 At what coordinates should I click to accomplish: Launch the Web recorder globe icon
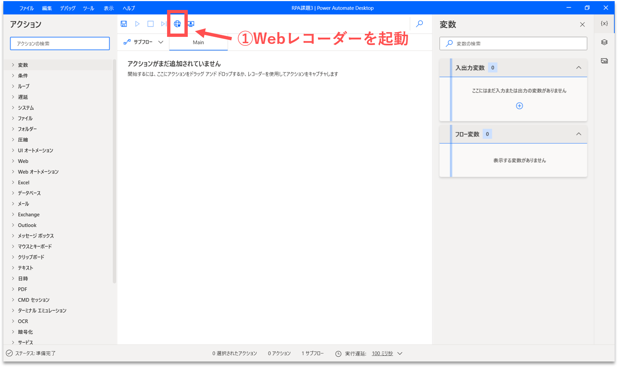pos(177,24)
